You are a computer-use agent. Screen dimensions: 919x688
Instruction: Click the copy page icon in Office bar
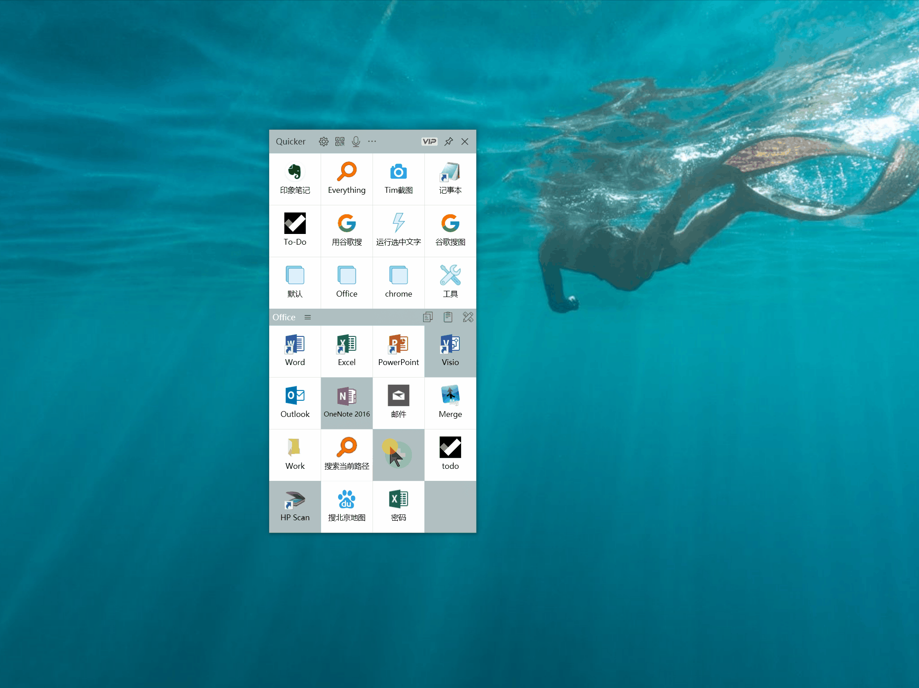pos(428,317)
